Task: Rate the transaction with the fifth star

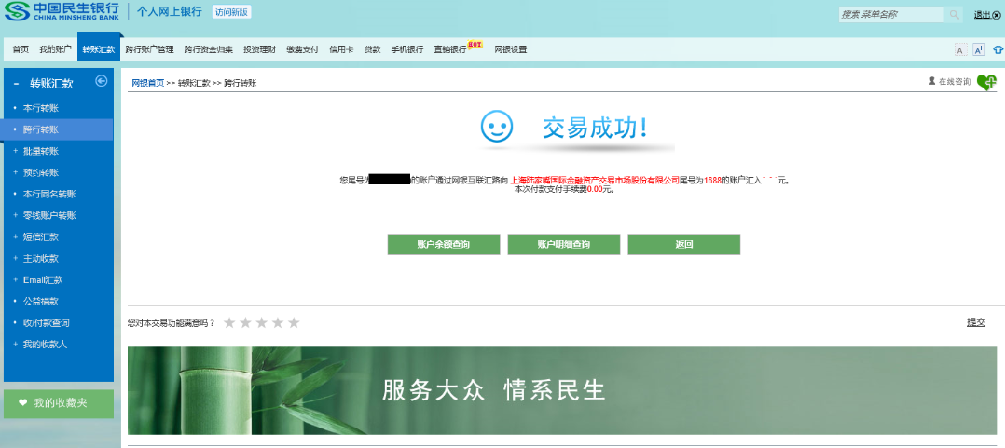Action: [x=294, y=322]
